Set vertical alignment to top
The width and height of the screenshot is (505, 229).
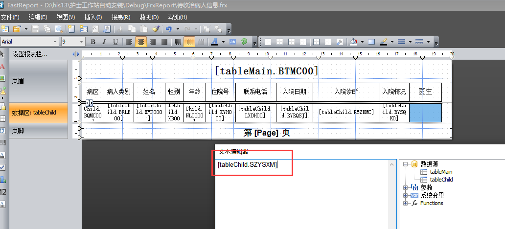tap(178, 42)
